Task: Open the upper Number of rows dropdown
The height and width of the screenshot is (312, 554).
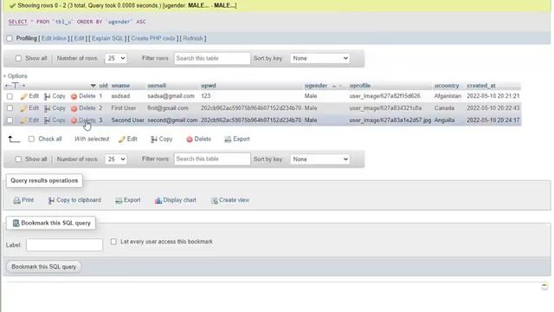Action: click(115, 58)
